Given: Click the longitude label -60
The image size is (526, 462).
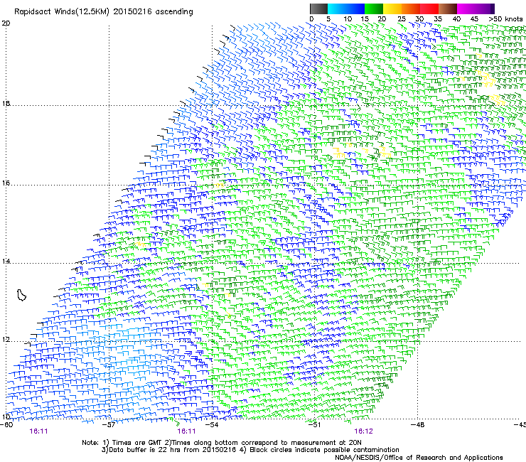Looking at the screenshot, I should pyautogui.click(x=6, y=425).
